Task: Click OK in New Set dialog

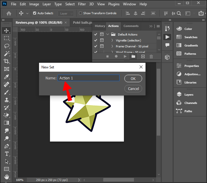Action: [x=133, y=78]
